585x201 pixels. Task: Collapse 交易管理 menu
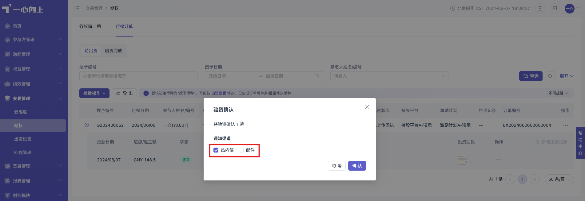[34, 99]
